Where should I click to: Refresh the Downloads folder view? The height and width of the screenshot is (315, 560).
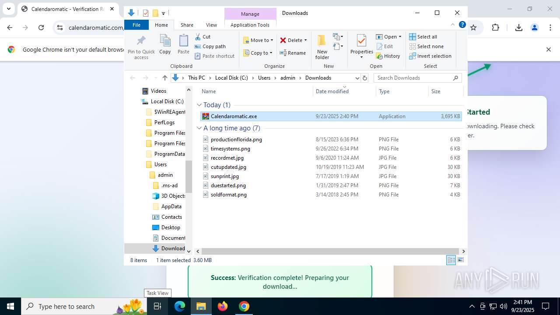[365, 78]
